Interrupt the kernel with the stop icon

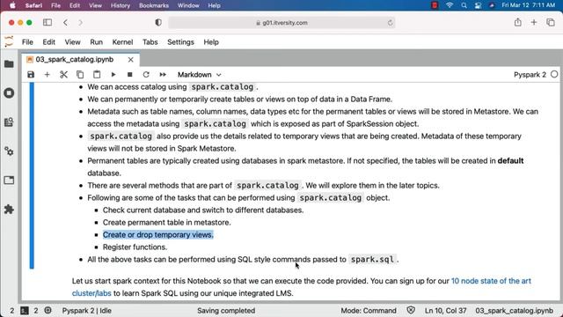[129, 75]
